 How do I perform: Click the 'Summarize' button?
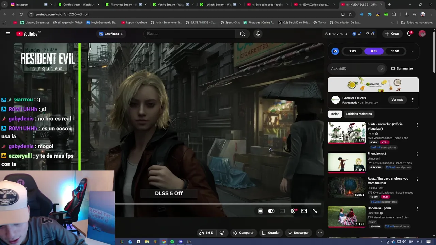tap(402, 68)
